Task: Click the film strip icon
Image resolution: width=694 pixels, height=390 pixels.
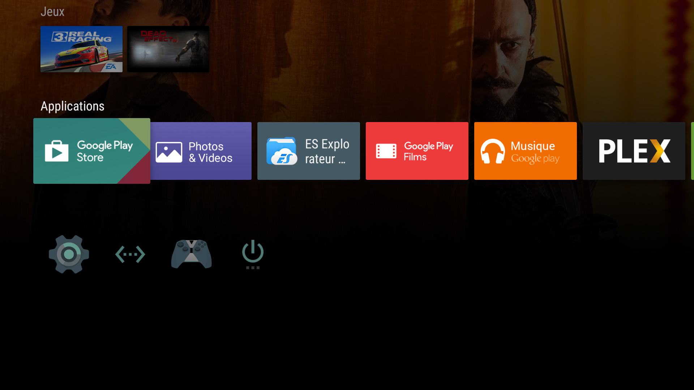Action: point(386,151)
